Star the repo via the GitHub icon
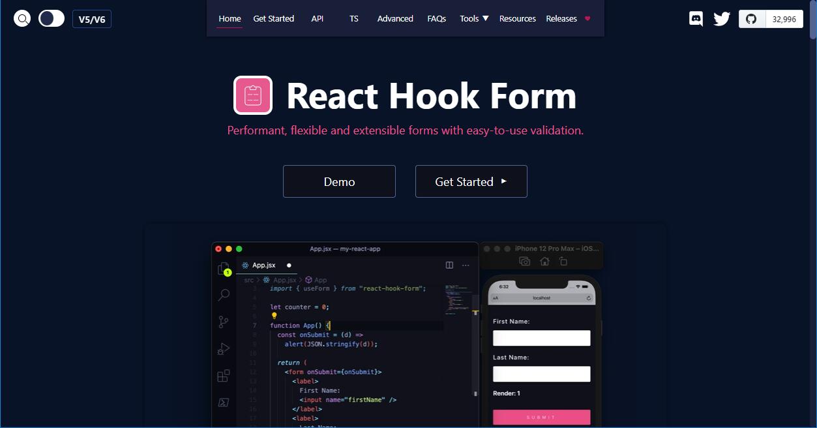 751,19
